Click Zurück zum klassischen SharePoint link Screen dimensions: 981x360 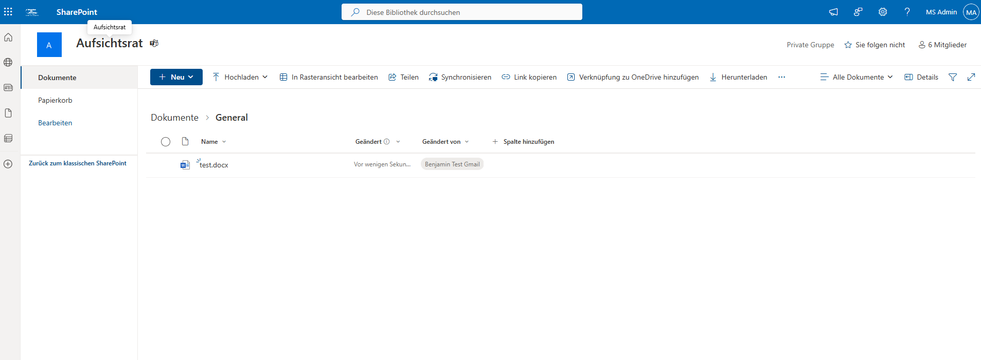(78, 163)
